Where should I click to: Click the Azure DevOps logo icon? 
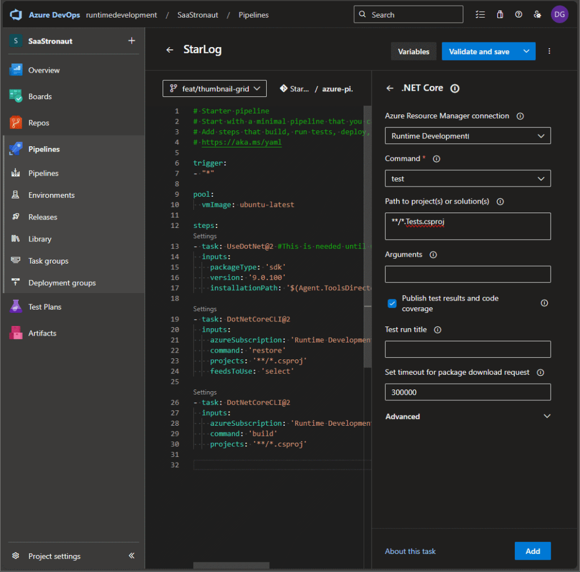(16, 15)
